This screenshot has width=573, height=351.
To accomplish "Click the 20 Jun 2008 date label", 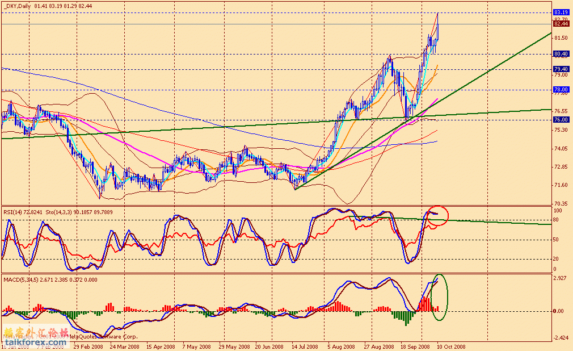I will [x=269, y=346].
